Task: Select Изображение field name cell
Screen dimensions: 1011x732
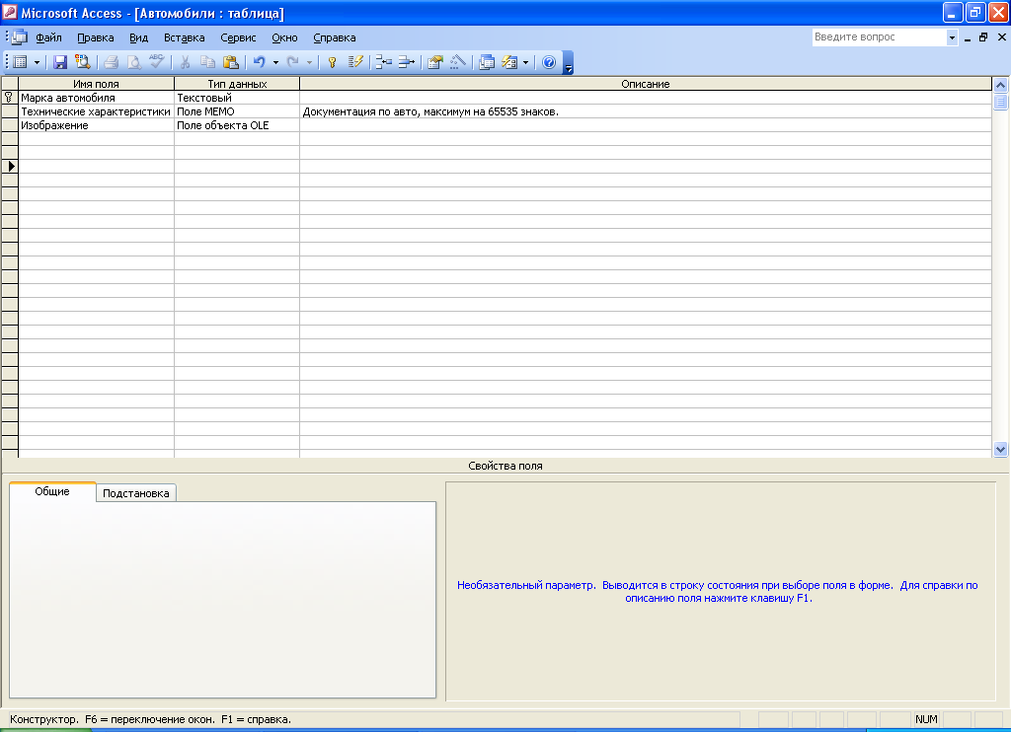Action: tap(96, 125)
